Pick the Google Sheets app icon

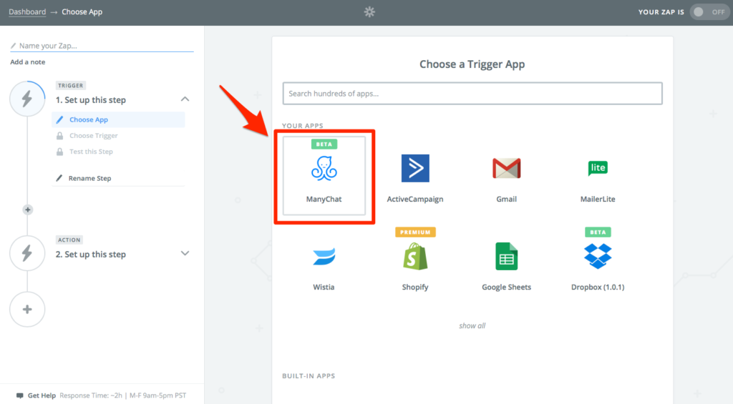click(506, 257)
